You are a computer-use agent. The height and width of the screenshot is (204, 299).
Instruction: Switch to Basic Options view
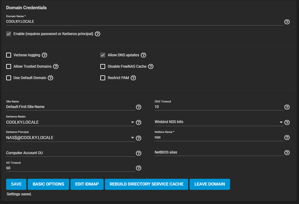48,184
